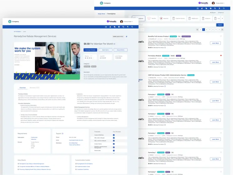Toggle Extract data full access checkbox
The width and height of the screenshot is (233, 175).
click(114, 151)
